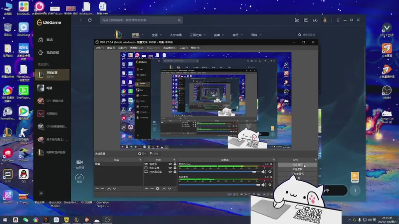Screen dimensions: 399x224
Task: Click WeGame back arrow in top bar
Action: coord(81,20)
